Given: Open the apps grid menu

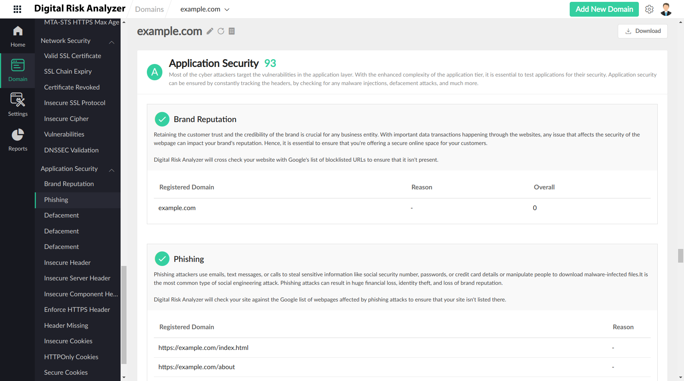Looking at the screenshot, I should click(x=17, y=9).
